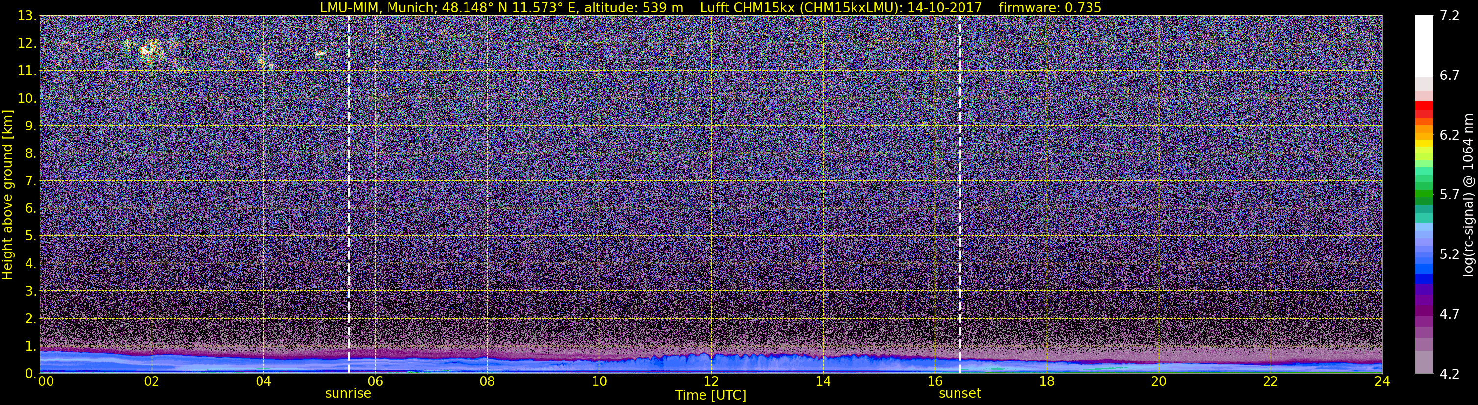This screenshot has height=405, width=1478.
Task: Click the height tick label 5.
Action: [30, 236]
